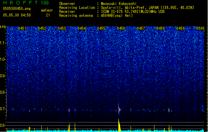Select the receiver text ICOM IC-575 53.7492(@LCD)MHz USB
Image resolution: width=208 pixels, height=132 pixels.
click(x=133, y=12)
